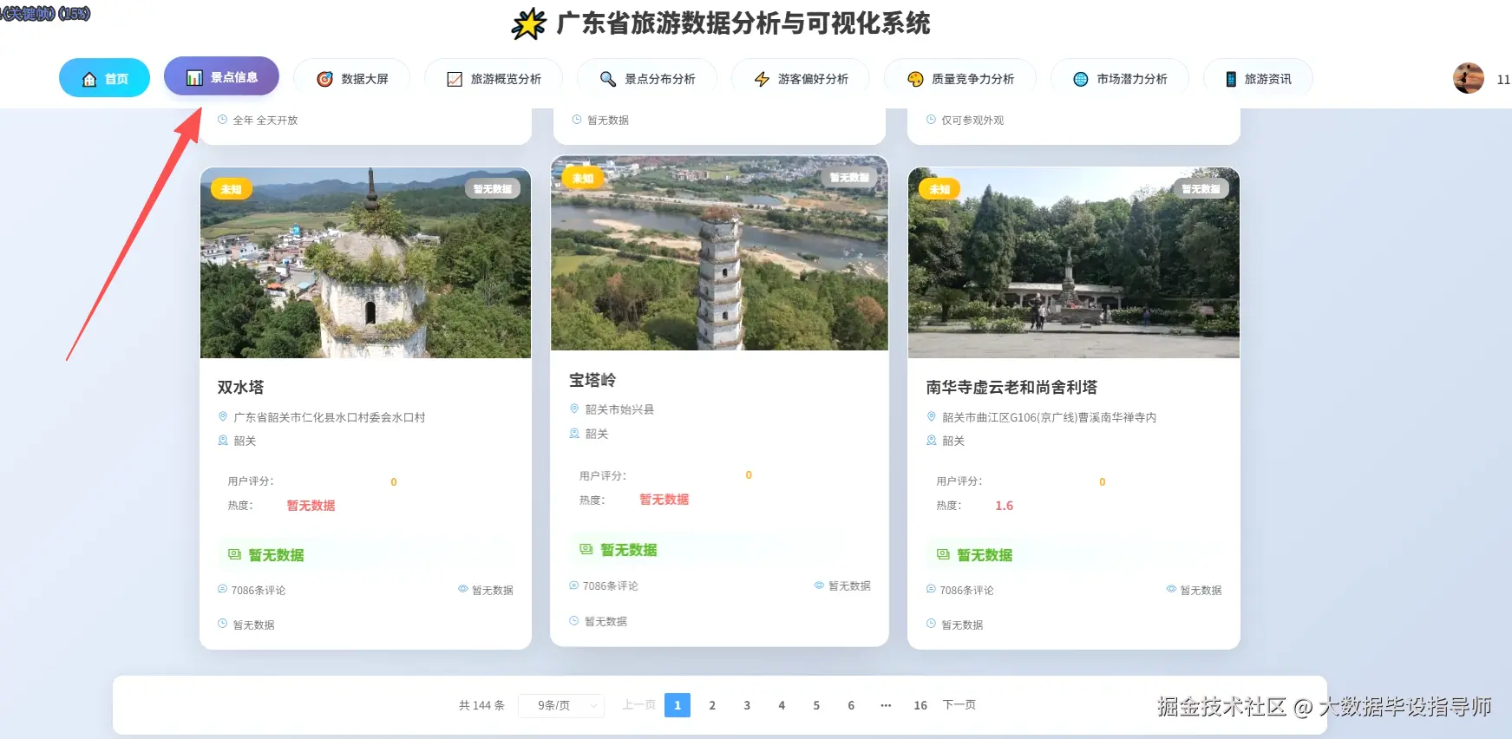Click the home icon in 首页 button
This screenshot has width=1512, height=739.
click(88, 79)
